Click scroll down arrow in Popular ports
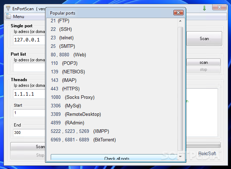 180,156
